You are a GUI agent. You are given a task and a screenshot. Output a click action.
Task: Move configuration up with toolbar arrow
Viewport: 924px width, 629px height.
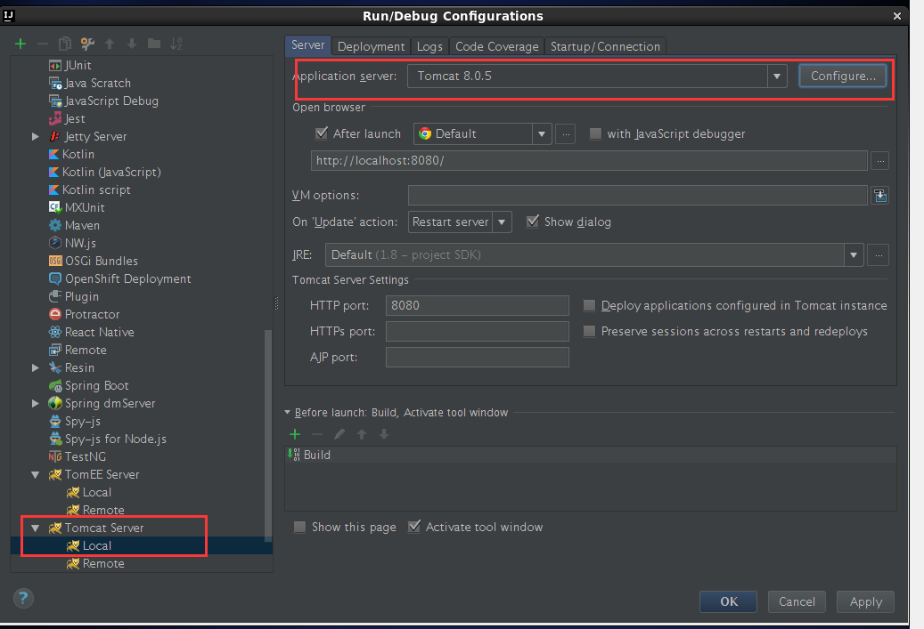click(110, 44)
